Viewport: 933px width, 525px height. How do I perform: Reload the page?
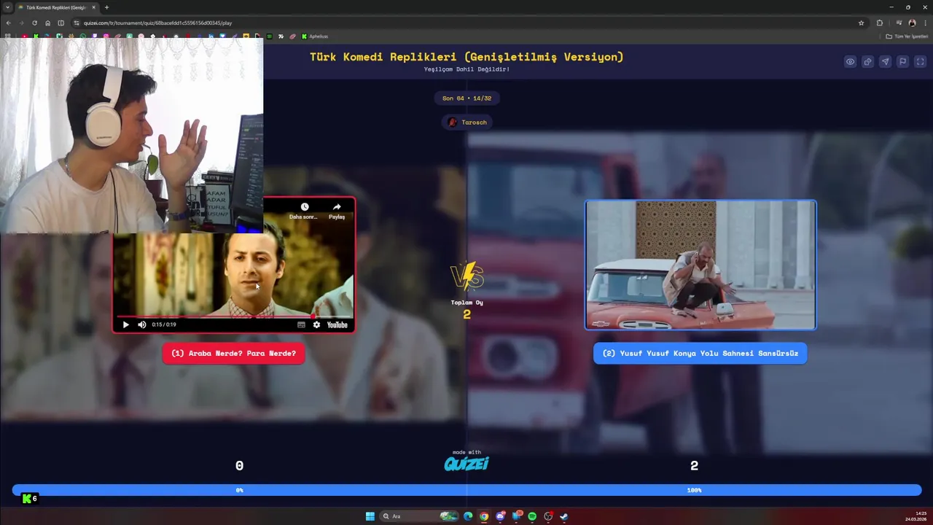tap(34, 23)
